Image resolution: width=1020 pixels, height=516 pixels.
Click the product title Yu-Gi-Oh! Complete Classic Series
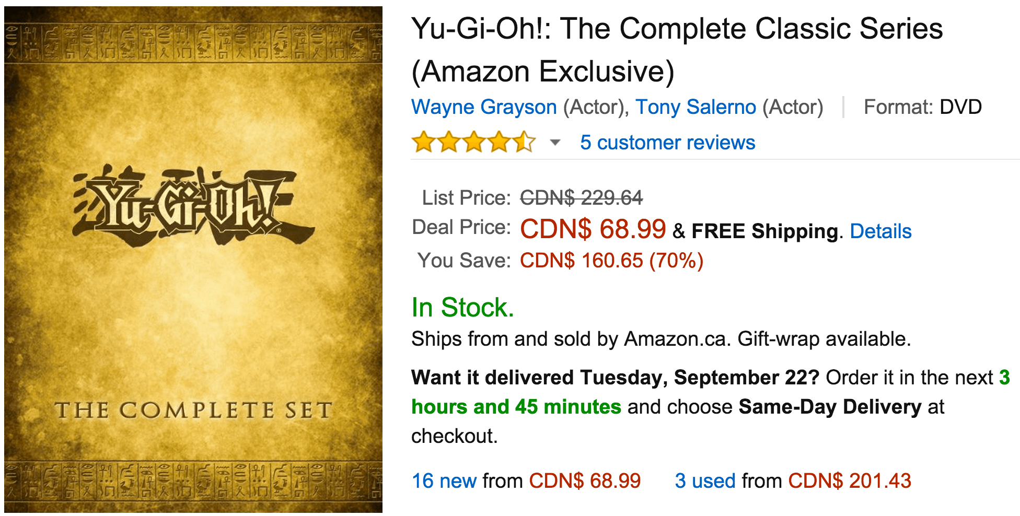677,50
